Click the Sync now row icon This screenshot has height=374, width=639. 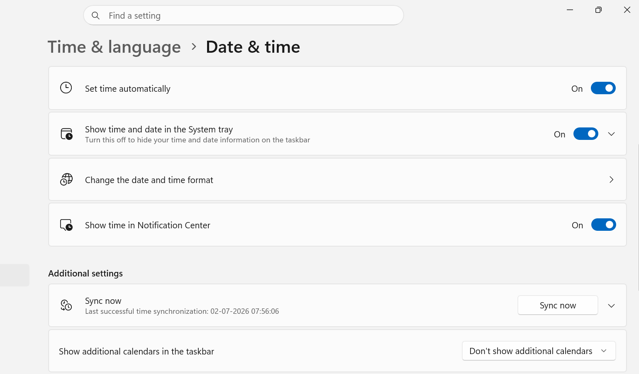pyautogui.click(x=66, y=305)
